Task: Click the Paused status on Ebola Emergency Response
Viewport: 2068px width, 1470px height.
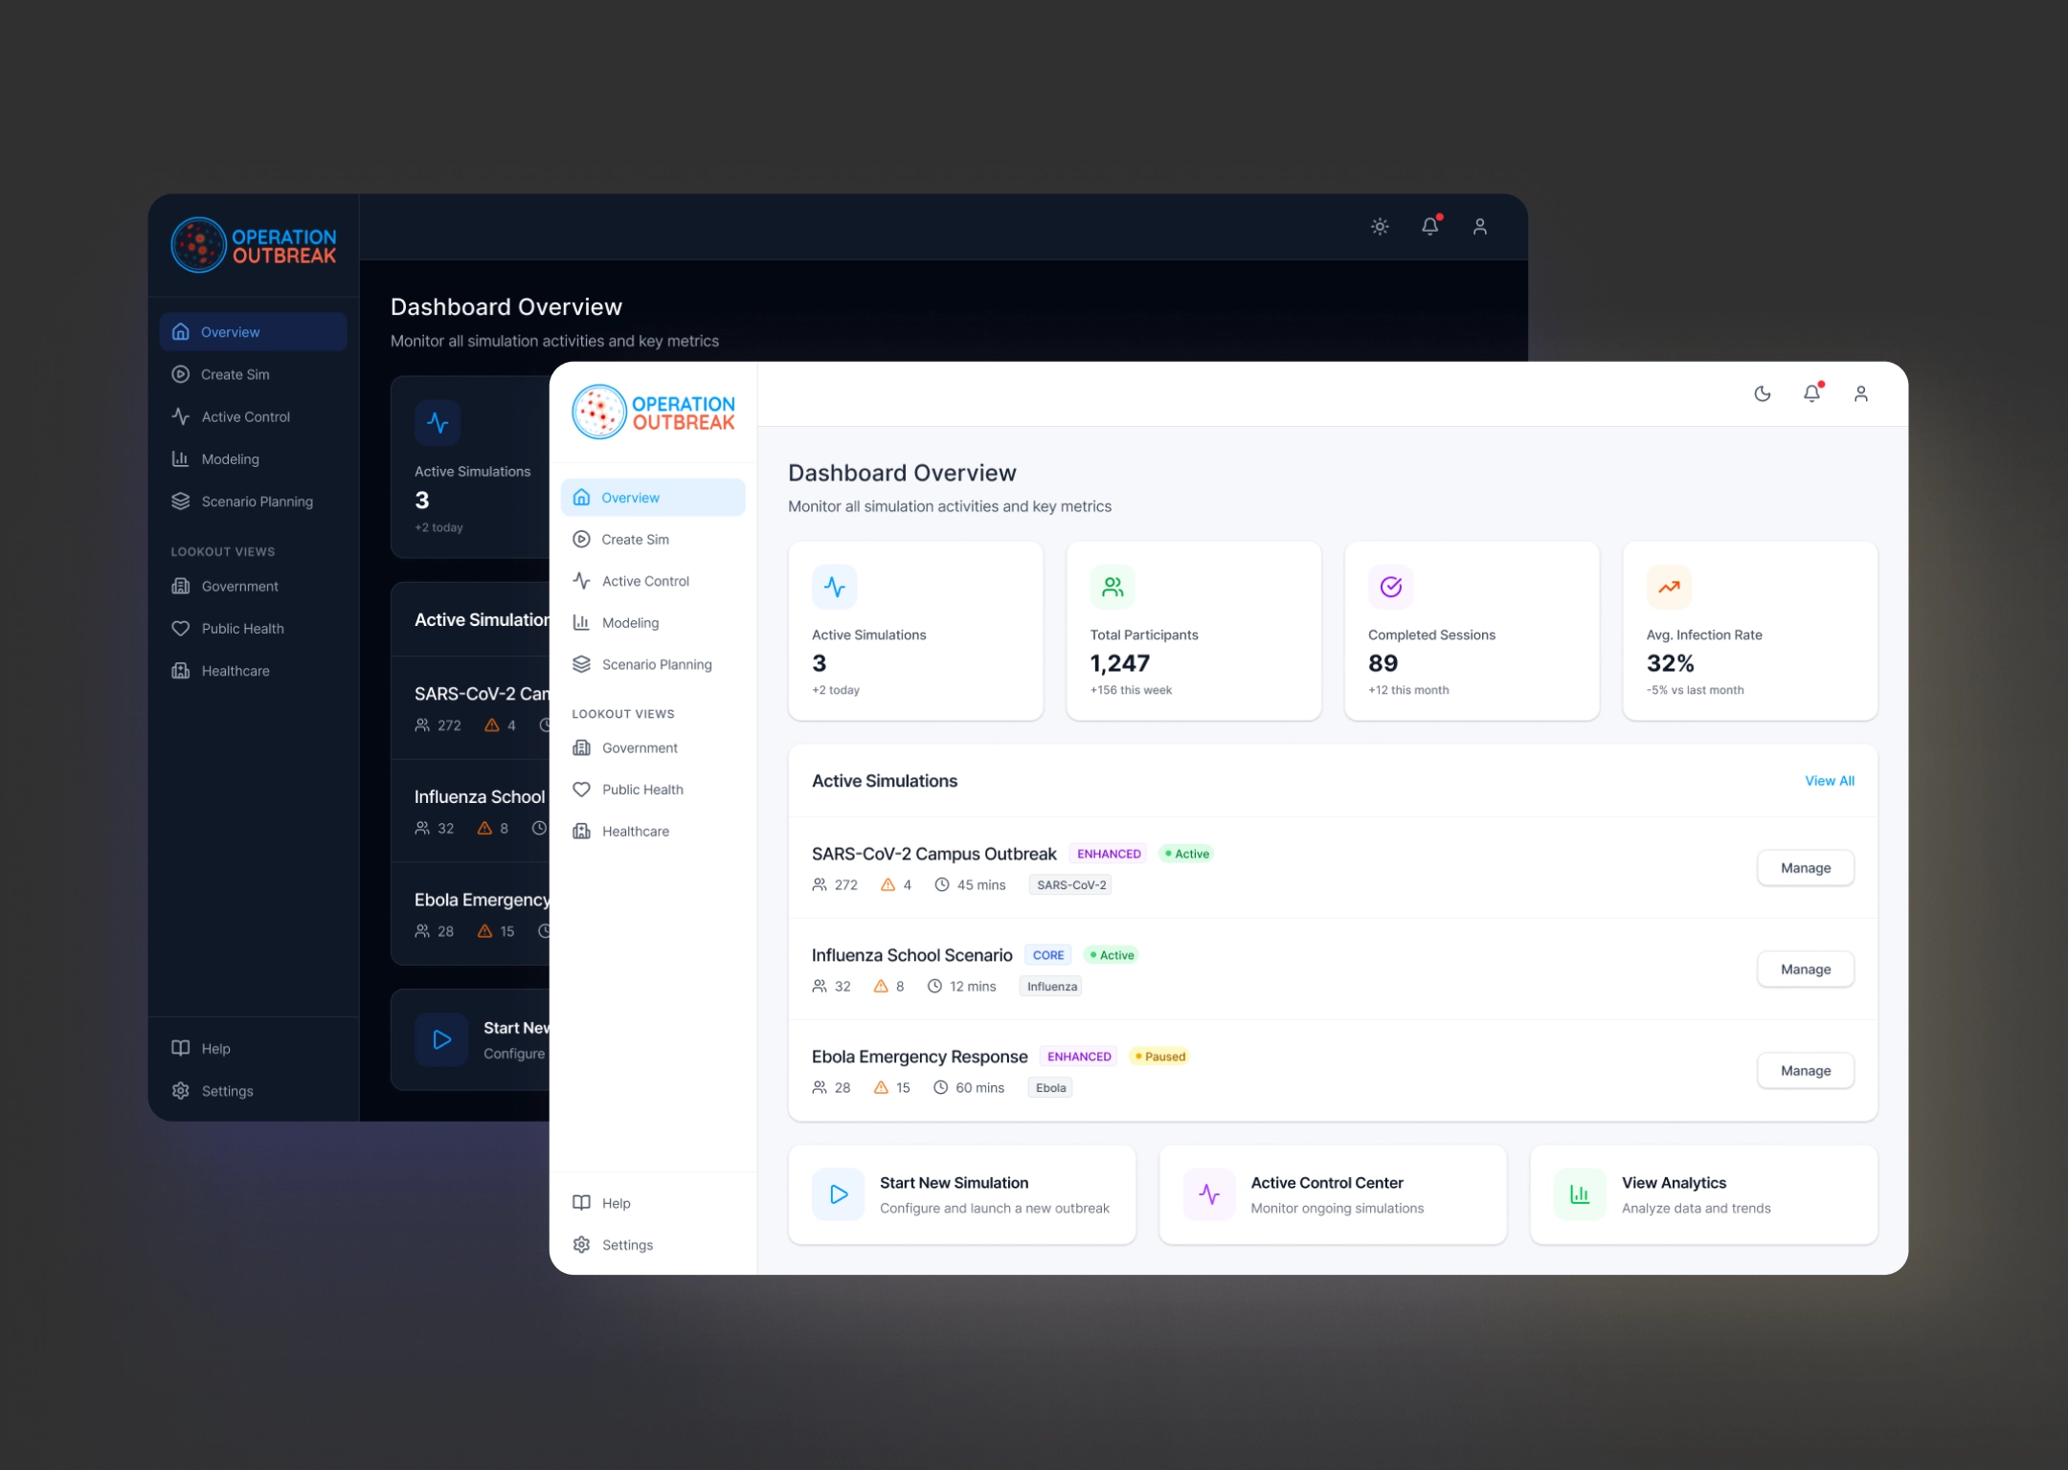Action: pyautogui.click(x=1158, y=1057)
